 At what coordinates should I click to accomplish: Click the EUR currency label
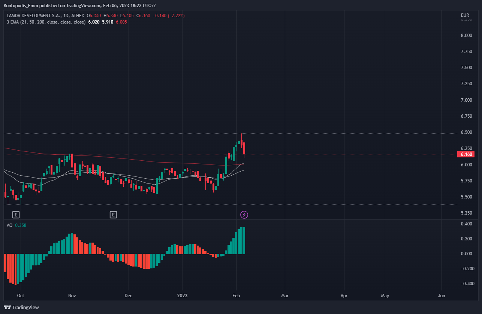[x=465, y=15]
